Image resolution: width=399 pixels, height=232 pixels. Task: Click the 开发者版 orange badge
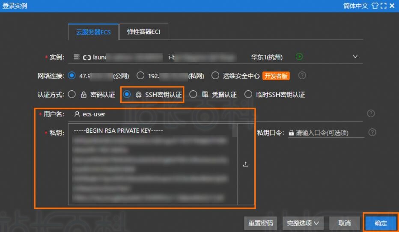pyautogui.click(x=276, y=76)
